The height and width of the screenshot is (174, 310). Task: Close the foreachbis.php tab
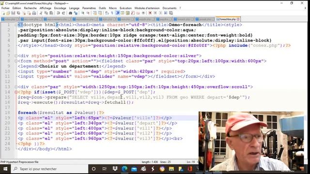point(238,19)
